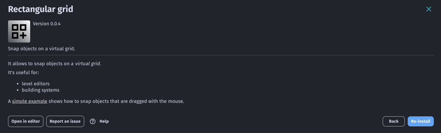The width and height of the screenshot is (441, 133).
Task: Click the Version 0.0.4 label
Action: coord(47,24)
